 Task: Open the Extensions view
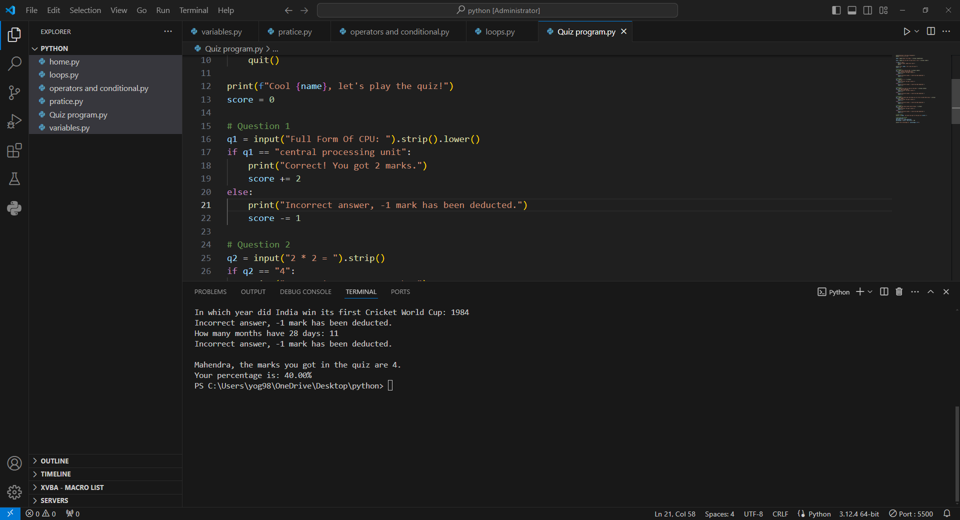14,150
